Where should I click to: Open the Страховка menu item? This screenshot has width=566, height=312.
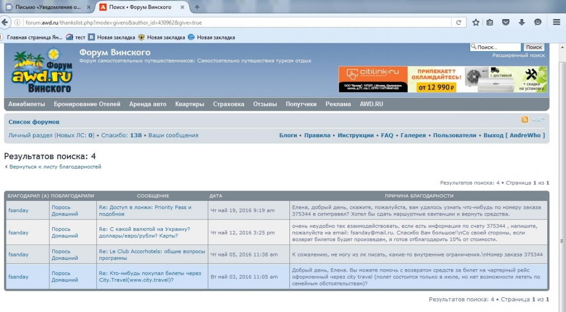228,104
